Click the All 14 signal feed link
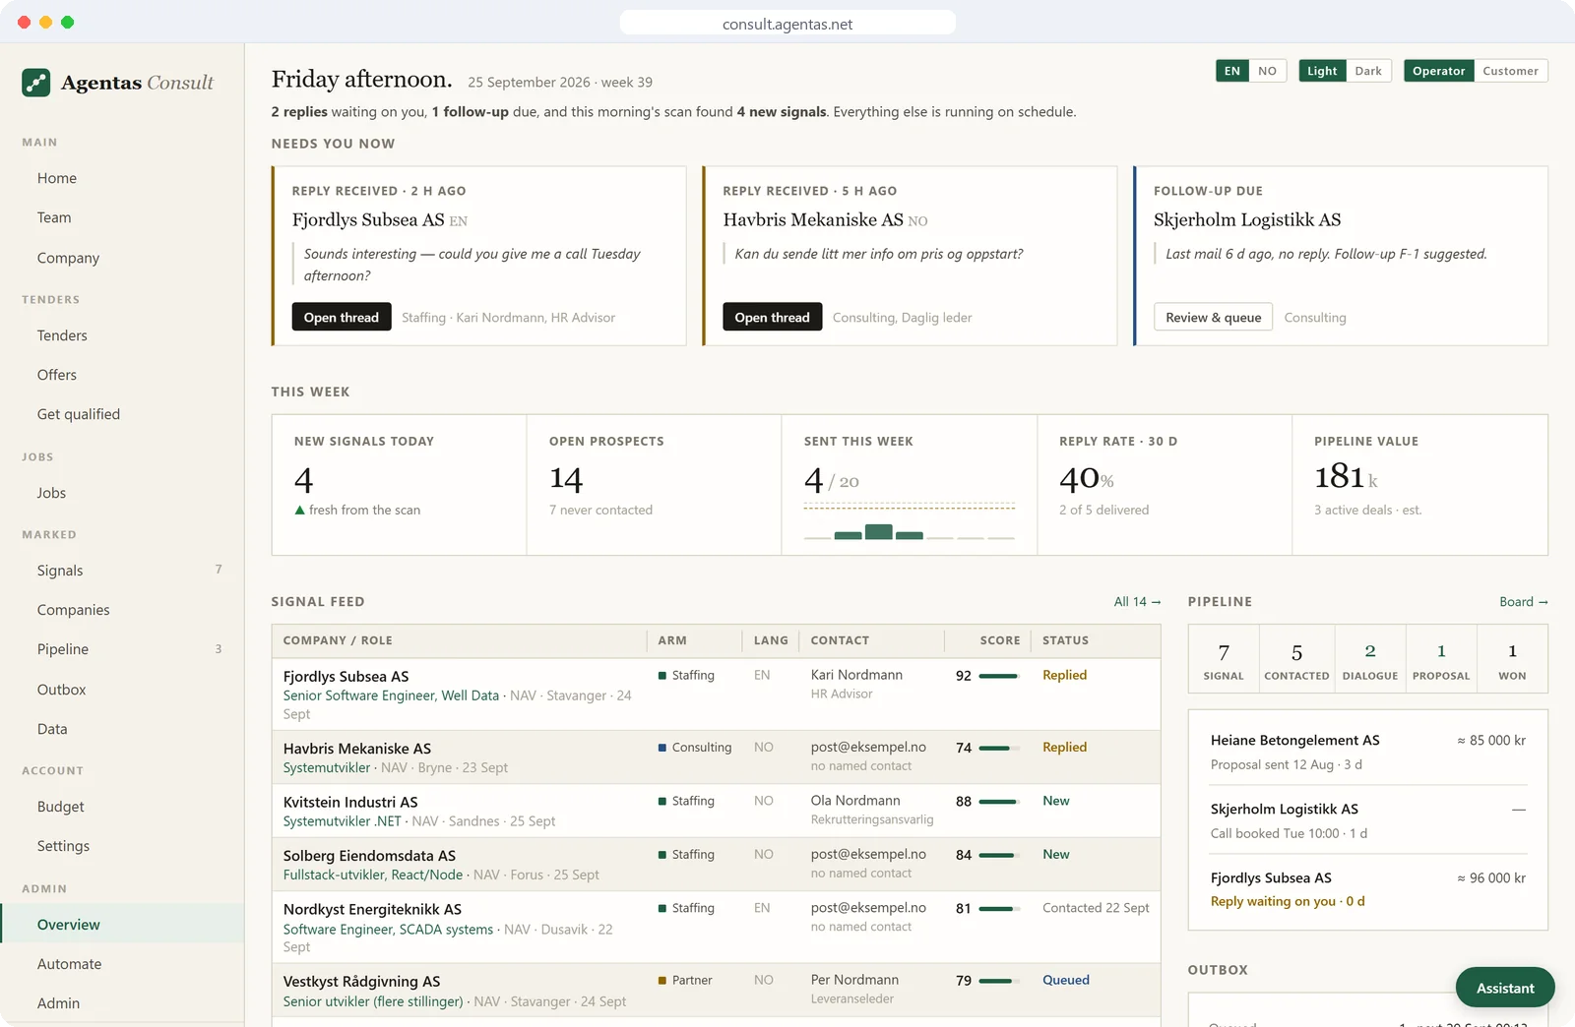The image size is (1575, 1027). (x=1137, y=602)
